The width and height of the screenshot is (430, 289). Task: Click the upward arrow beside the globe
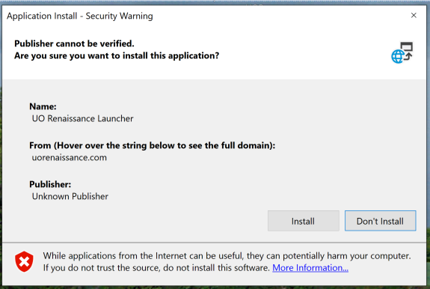click(x=408, y=56)
